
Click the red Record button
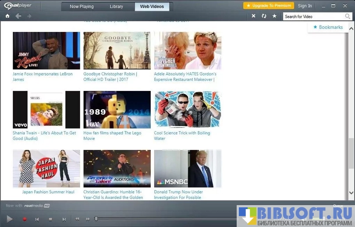click(x=25, y=219)
